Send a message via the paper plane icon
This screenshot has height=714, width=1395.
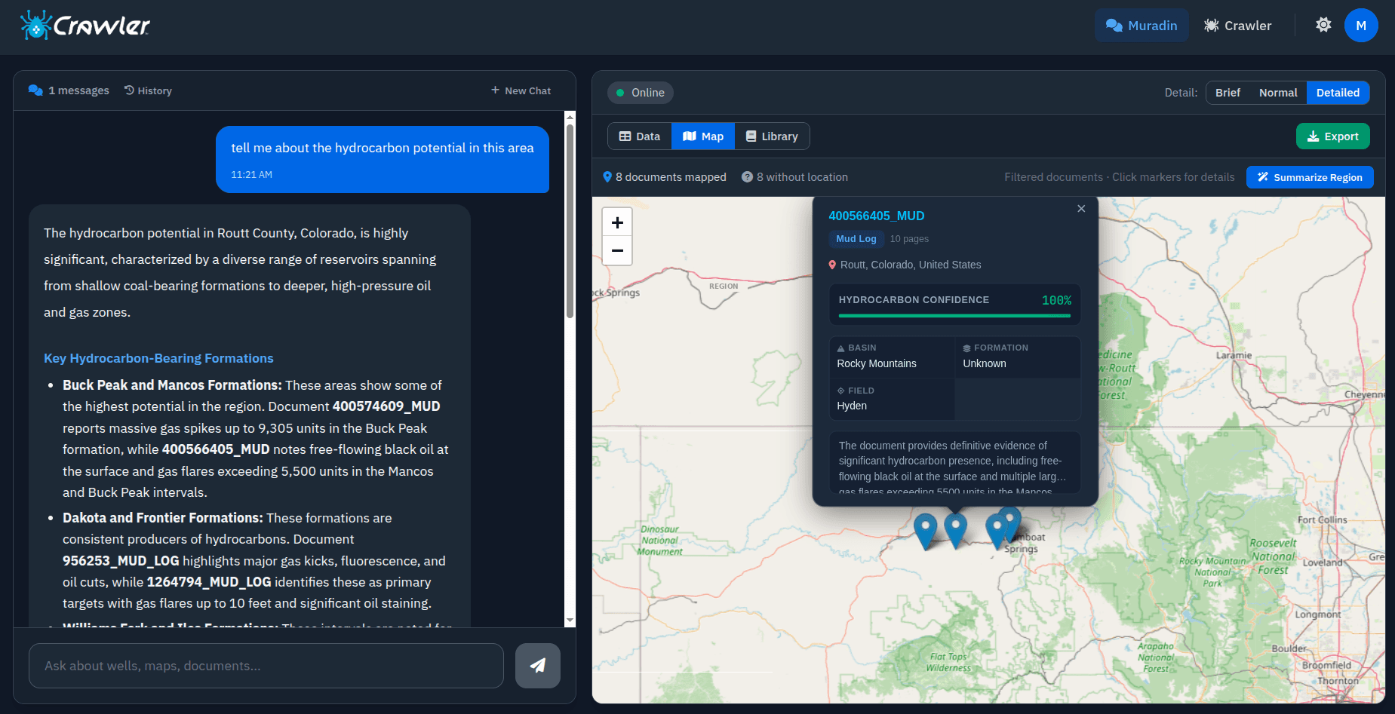coord(537,666)
